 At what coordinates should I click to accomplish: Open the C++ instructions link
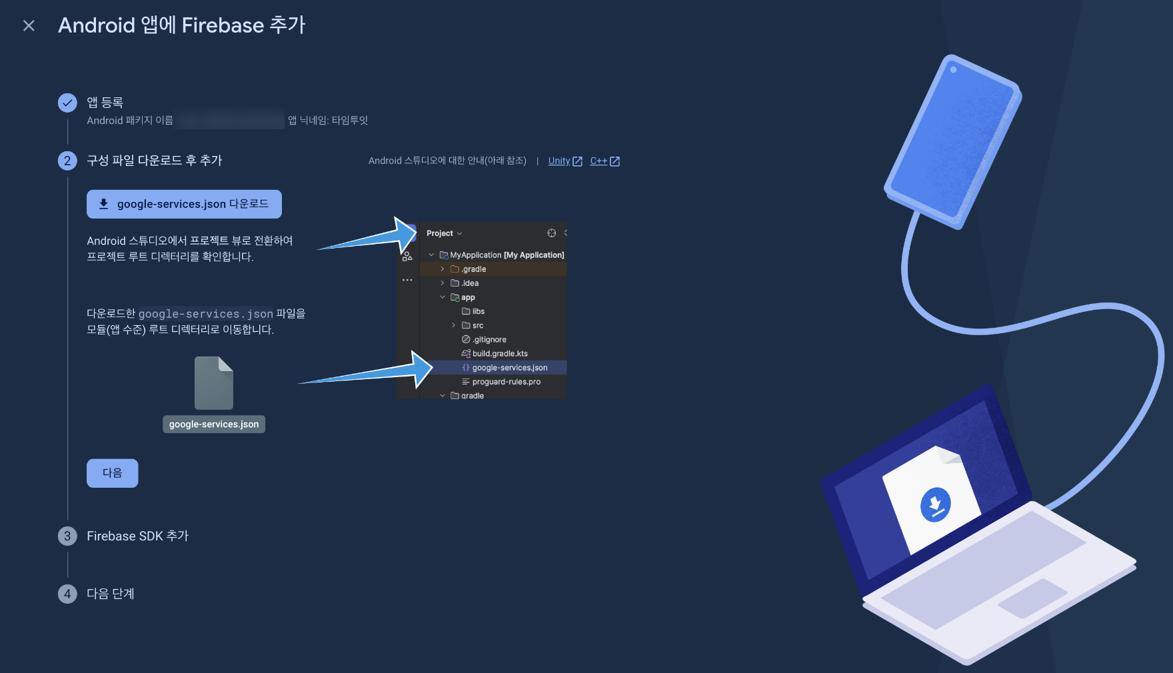[598, 161]
